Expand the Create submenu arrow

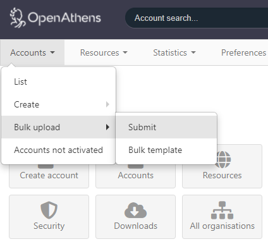[107, 104]
